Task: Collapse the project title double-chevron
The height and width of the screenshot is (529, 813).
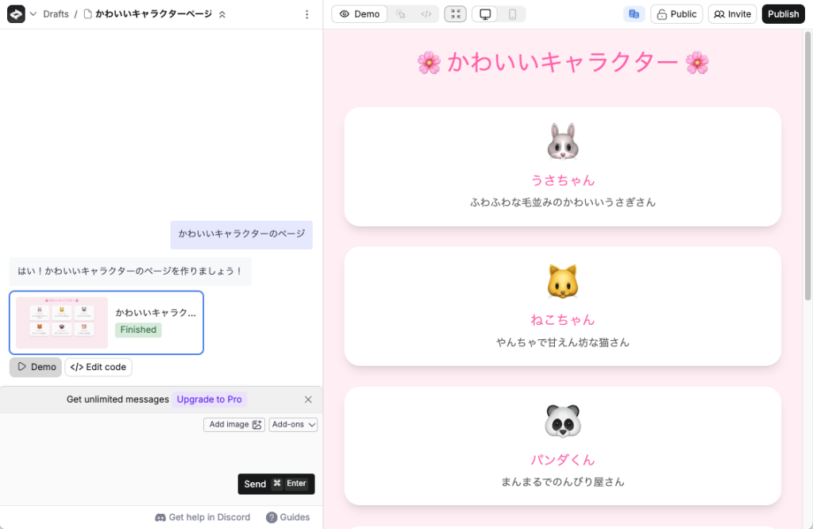Action: point(222,14)
